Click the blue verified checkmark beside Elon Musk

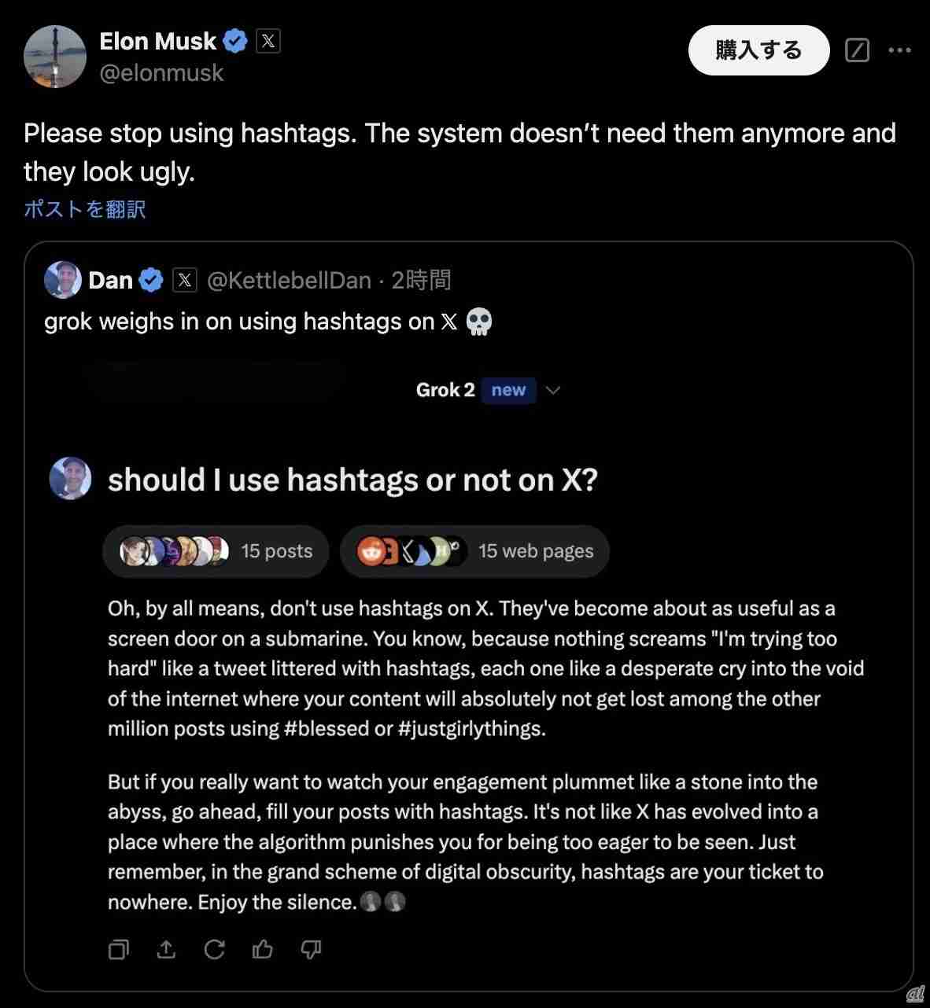coord(234,41)
